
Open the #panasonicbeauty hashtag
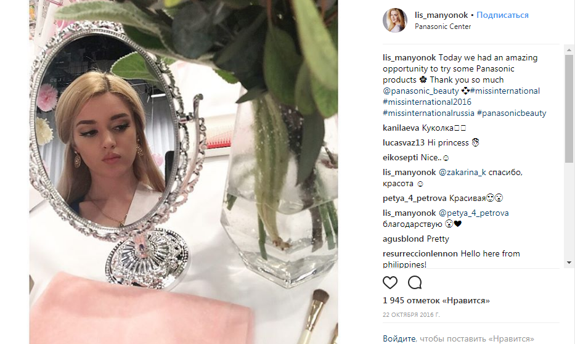[x=511, y=113]
